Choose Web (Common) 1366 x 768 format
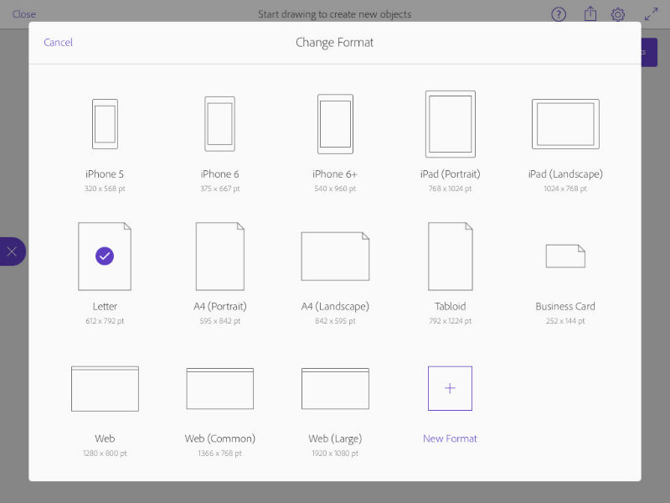The width and height of the screenshot is (670, 503). pos(219,389)
